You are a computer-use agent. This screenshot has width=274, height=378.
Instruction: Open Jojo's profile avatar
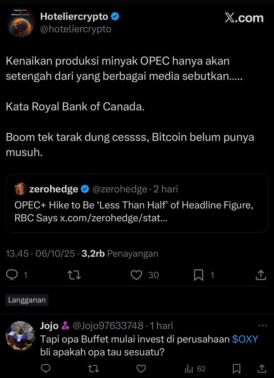[20, 336]
